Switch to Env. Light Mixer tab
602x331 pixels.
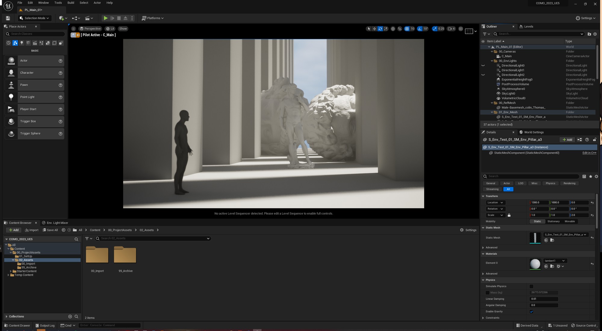pos(55,223)
